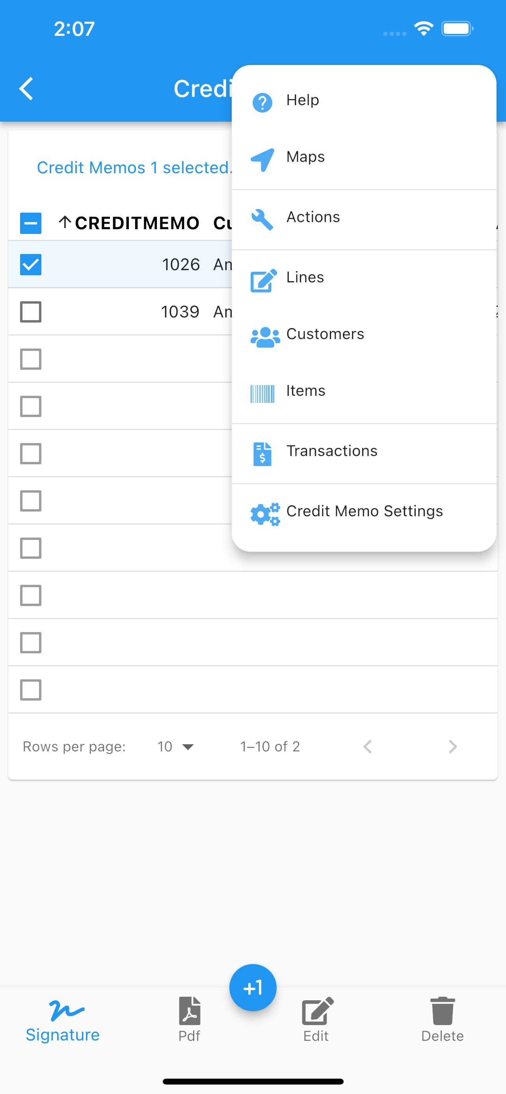Open the rows per page dropdown
506x1094 pixels.
(x=175, y=747)
